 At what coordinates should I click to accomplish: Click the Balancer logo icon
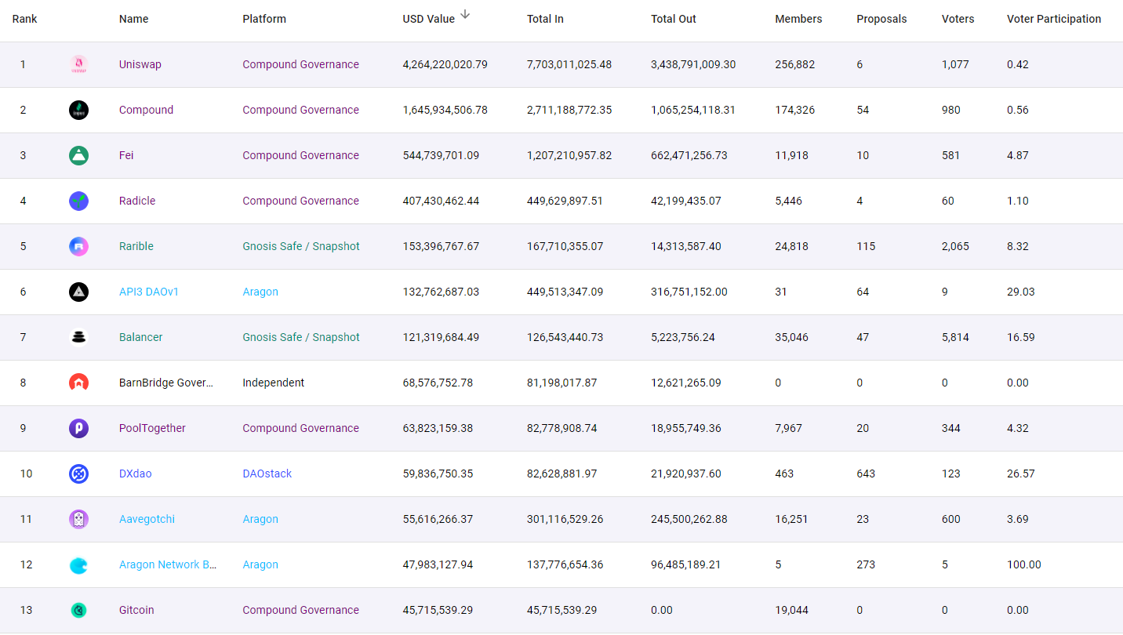78,337
